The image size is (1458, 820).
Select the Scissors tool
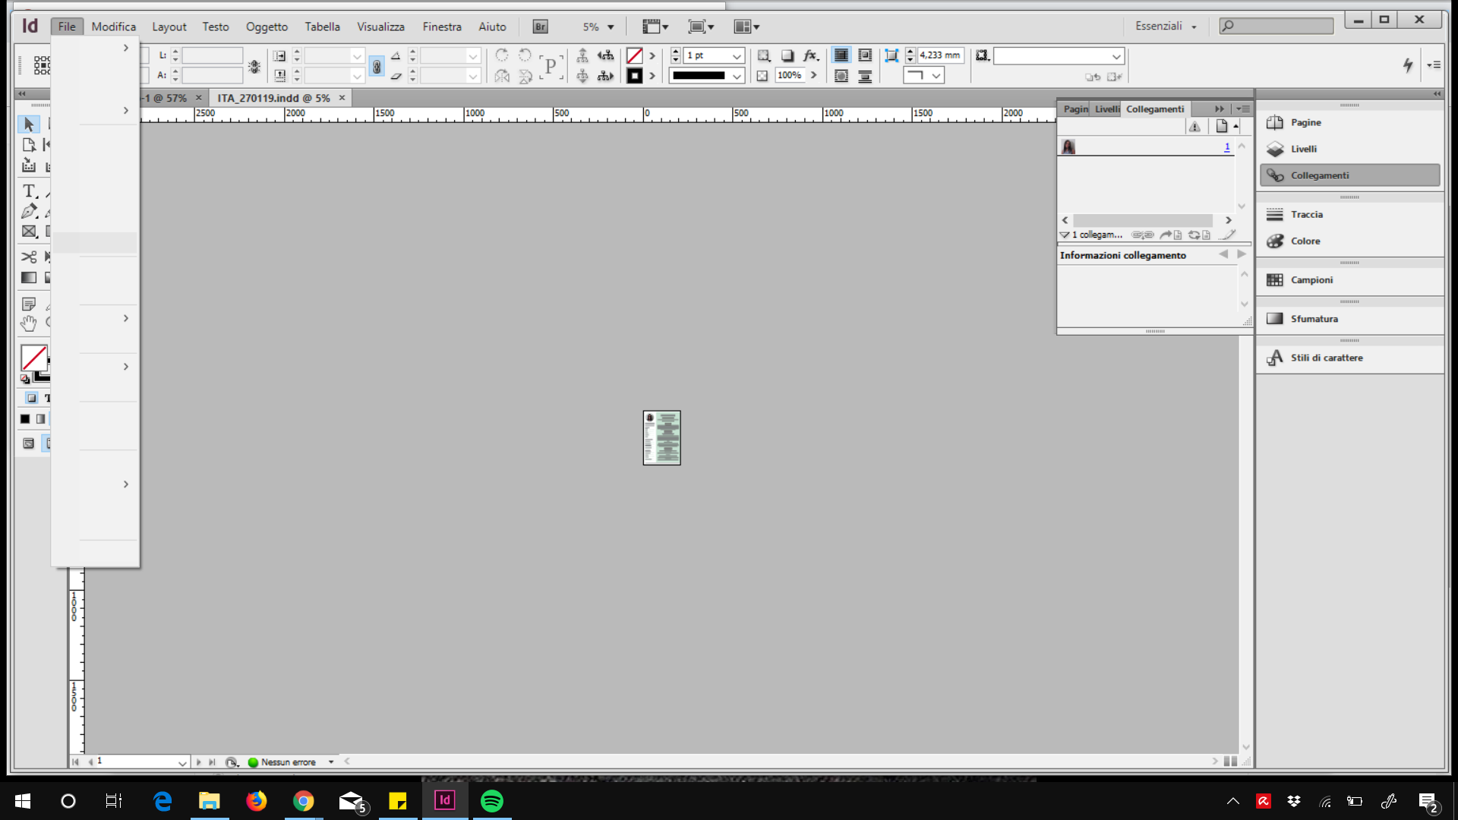29,257
